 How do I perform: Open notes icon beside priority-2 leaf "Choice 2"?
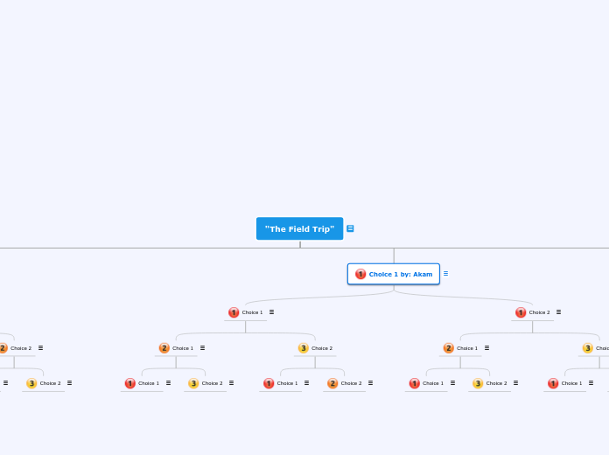(370, 383)
